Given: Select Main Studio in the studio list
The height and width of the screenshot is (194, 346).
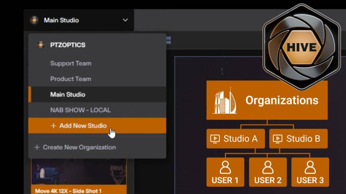Looking at the screenshot, I should click(97, 94).
